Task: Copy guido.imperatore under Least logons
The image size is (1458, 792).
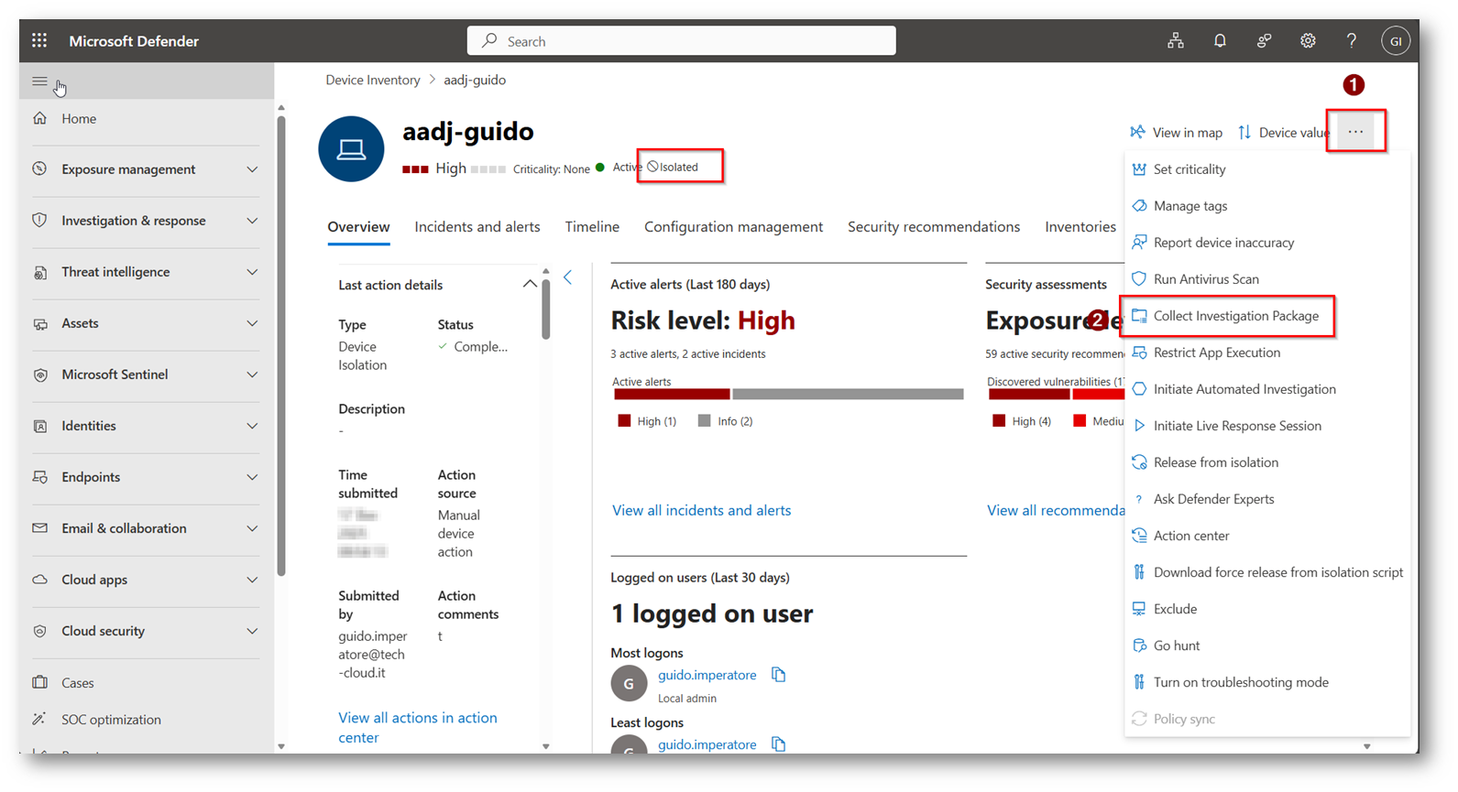Action: tap(778, 744)
